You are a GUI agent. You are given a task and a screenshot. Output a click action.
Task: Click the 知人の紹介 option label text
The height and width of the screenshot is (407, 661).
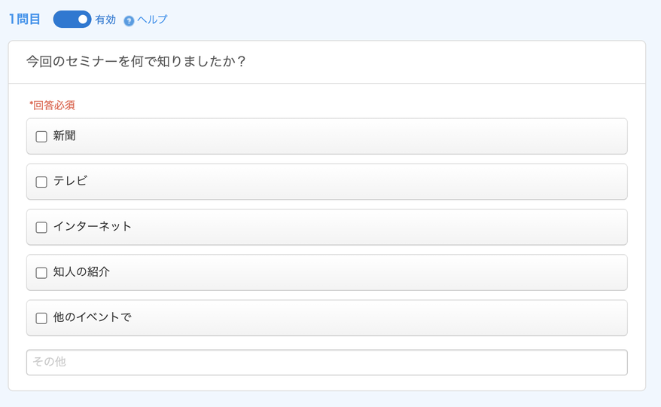tap(81, 272)
